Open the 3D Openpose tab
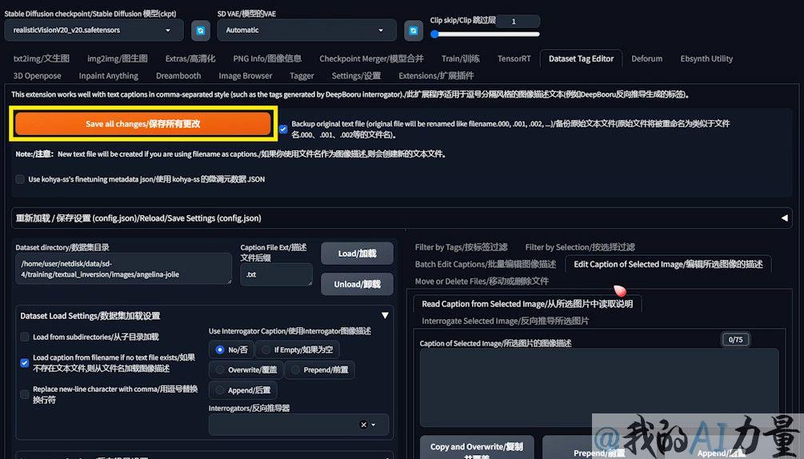The image size is (804, 459). pyautogui.click(x=37, y=76)
